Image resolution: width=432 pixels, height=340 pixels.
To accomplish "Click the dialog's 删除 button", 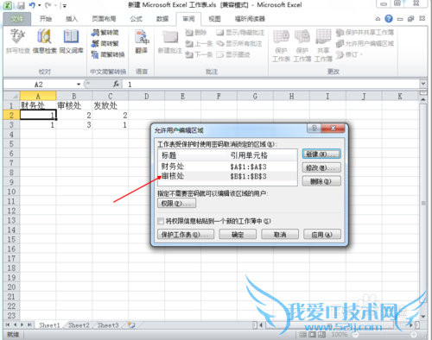I will (x=321, y=181).
